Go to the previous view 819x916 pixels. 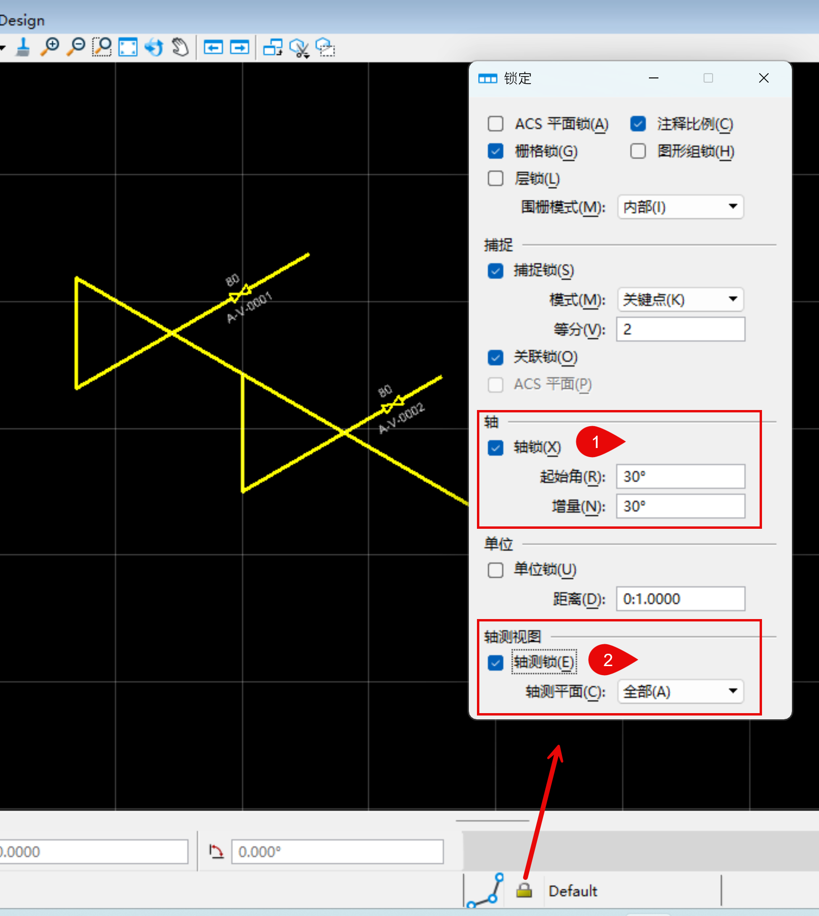213,48
